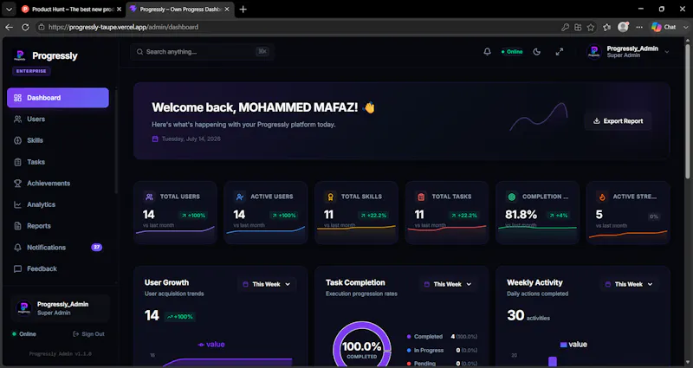Open the Dashboard sidebar item

58,98
